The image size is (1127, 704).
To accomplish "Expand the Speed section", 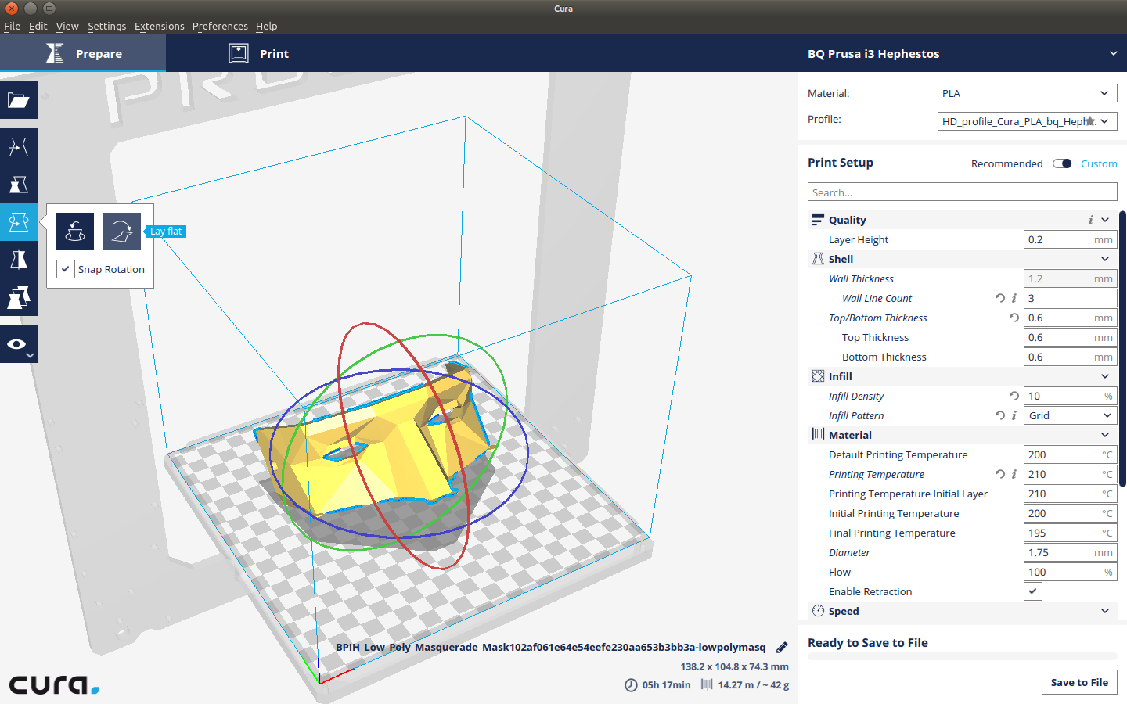I will click(x=1105, y=611).
